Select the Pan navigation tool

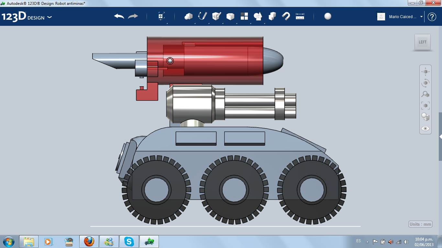pos(425,71)
